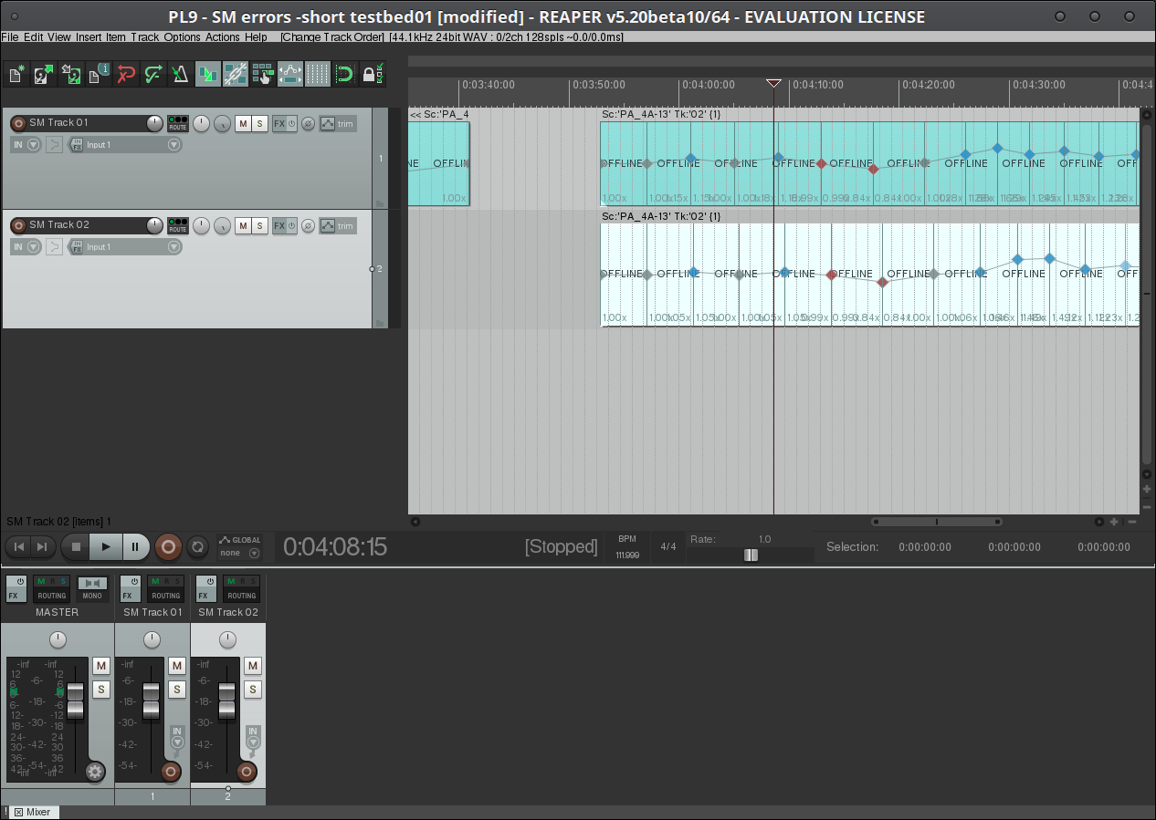Open the Edit menu

[x=34, y=37]
